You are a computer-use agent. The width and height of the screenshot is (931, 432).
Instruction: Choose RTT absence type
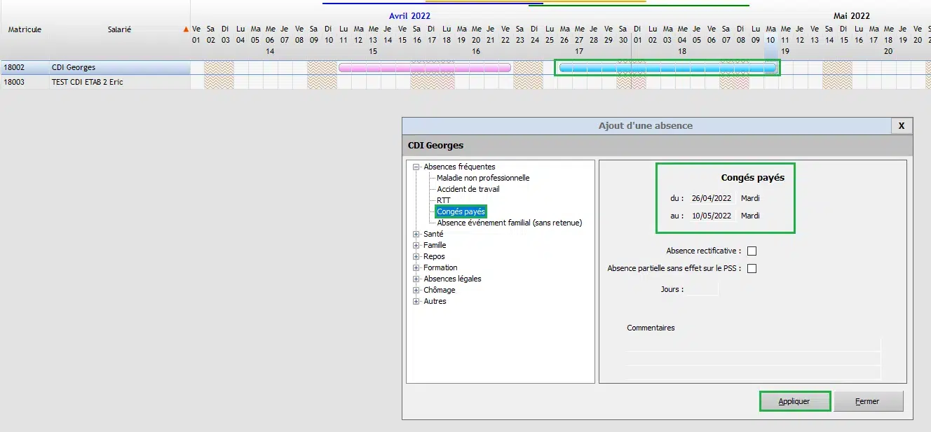[444, 200]
